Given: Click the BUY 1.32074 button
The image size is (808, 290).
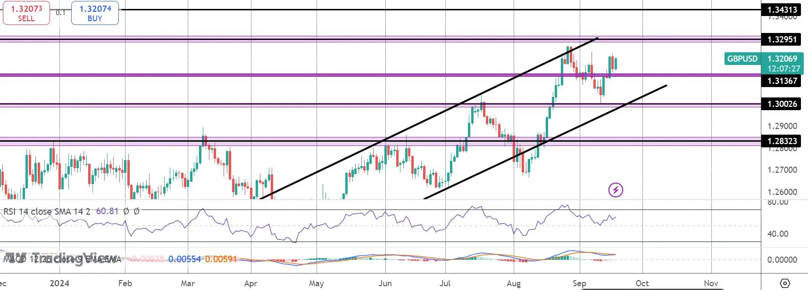Looking at the screenshot, I should pyautogui.click(x=95, y=13).
